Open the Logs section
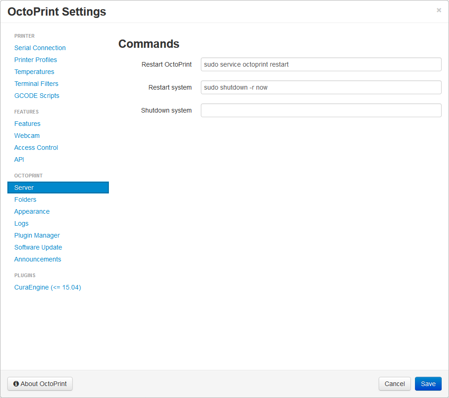 [22, 224]
